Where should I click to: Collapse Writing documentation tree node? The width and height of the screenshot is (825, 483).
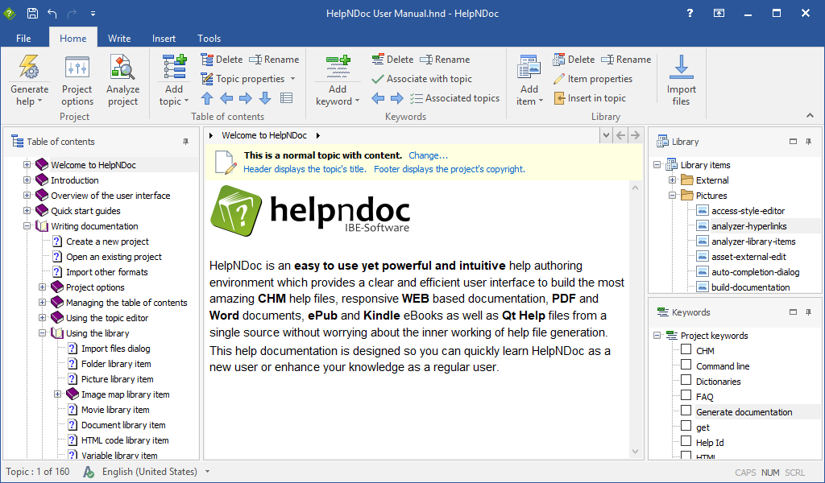click(27, 226)
